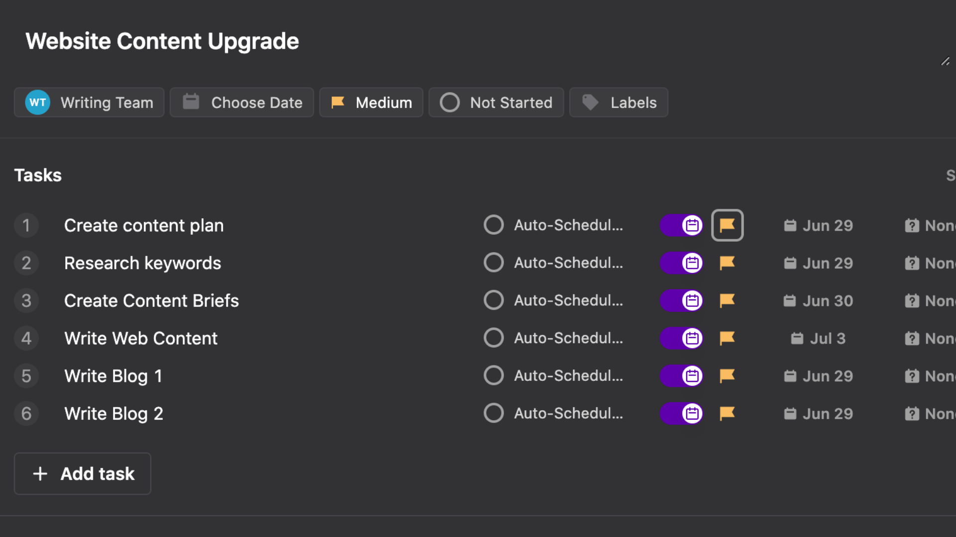956x537 pixels.
Task: Open the Not Started status dropdown
Action: coord(496,102)
